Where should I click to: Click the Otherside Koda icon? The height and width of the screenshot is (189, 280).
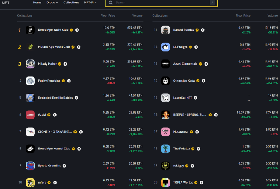pyautogui.click(x=165, y=81)
